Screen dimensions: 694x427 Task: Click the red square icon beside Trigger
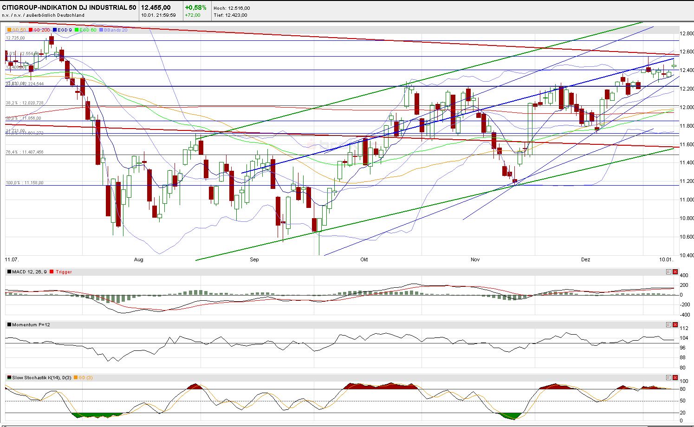coord(52,272)
